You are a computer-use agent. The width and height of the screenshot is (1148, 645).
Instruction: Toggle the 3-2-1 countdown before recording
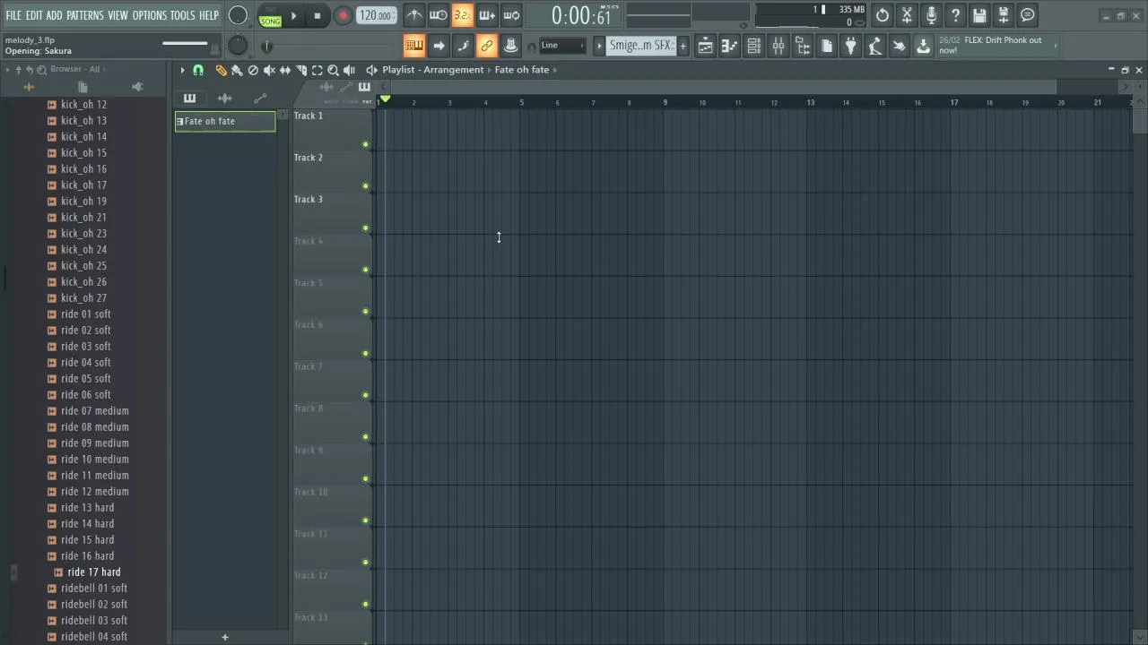(x=462, y=15)
